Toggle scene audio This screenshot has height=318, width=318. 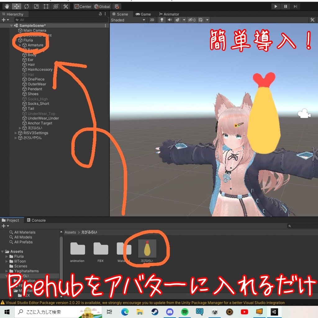click(x=170, y=20)
